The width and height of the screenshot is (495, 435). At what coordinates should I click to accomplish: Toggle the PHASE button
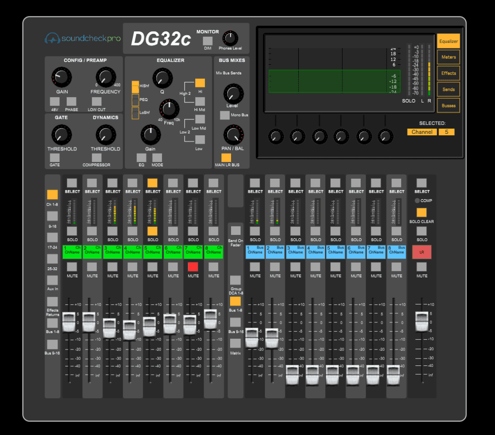[x=72, y=101]
